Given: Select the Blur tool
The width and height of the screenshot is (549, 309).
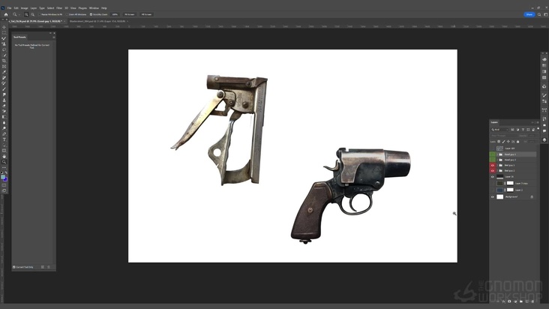Looking at the screenshot, I should click(4, 122).
